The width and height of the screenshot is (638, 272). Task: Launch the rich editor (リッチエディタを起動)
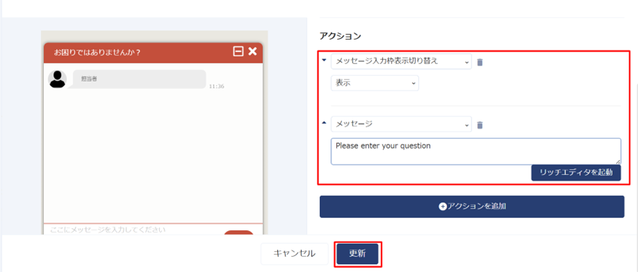pyautogui.click(x=576, y=173)
